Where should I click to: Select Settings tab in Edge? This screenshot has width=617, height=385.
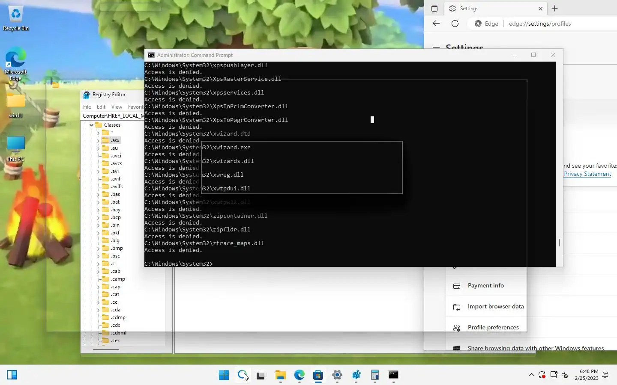(x=495, y=9)
